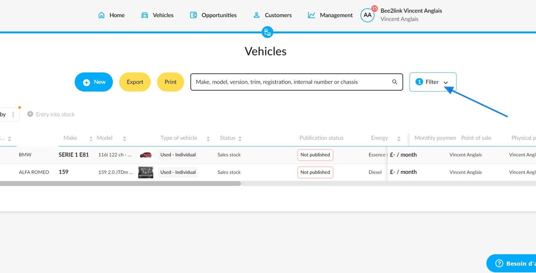Open the Alfa Romeo 159 thumbnail
Screen dimensions: 536x273
click(145, 172)
